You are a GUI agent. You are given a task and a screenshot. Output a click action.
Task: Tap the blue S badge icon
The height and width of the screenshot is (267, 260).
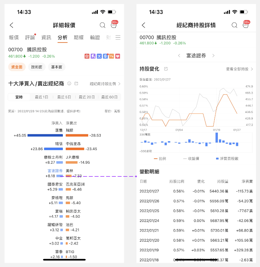point(105,56)
